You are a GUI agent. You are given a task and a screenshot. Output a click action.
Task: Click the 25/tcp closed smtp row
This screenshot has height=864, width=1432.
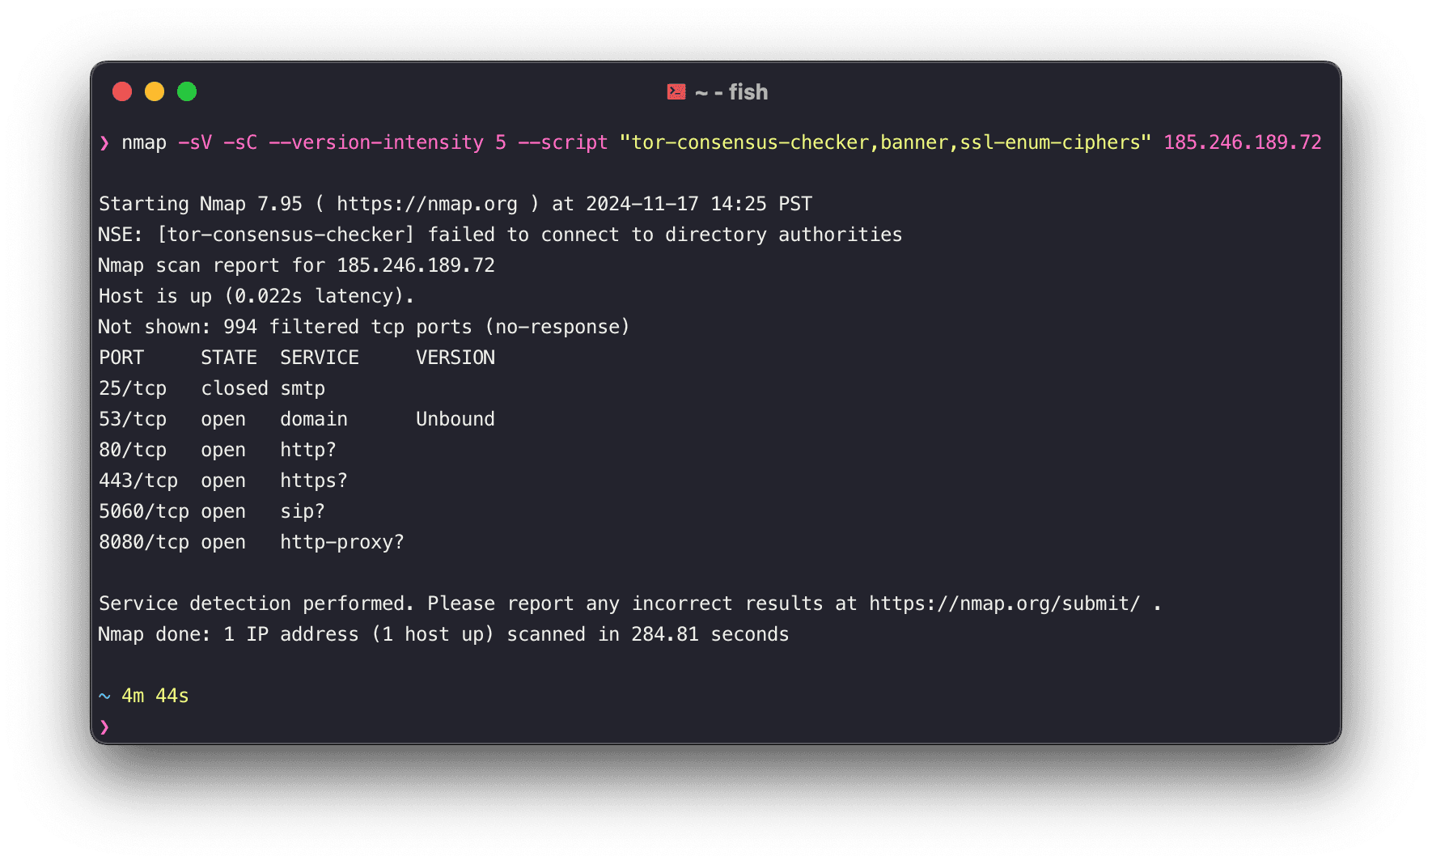click(212, 388)
